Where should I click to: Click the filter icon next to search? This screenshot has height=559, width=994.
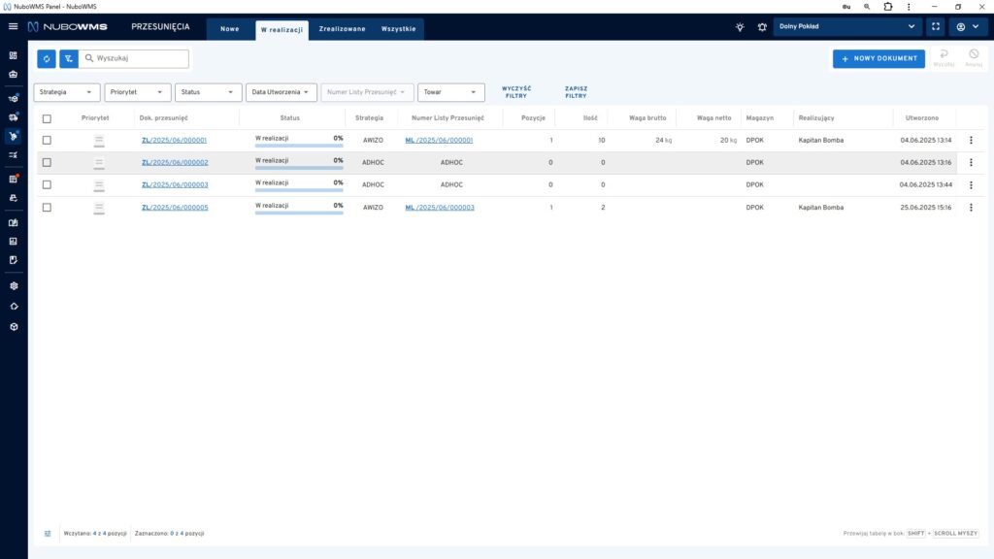tap(68, 59)
